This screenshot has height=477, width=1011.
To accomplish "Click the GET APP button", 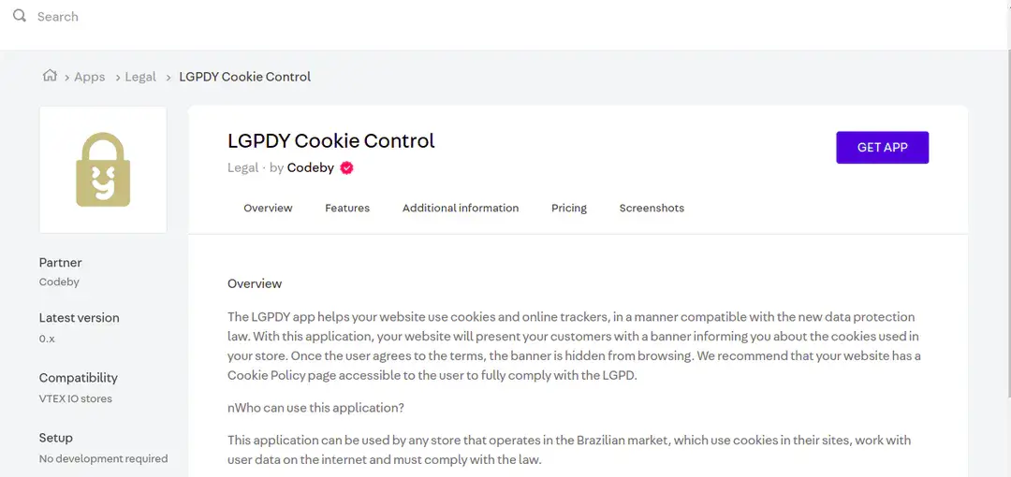I will coord(882,148).
